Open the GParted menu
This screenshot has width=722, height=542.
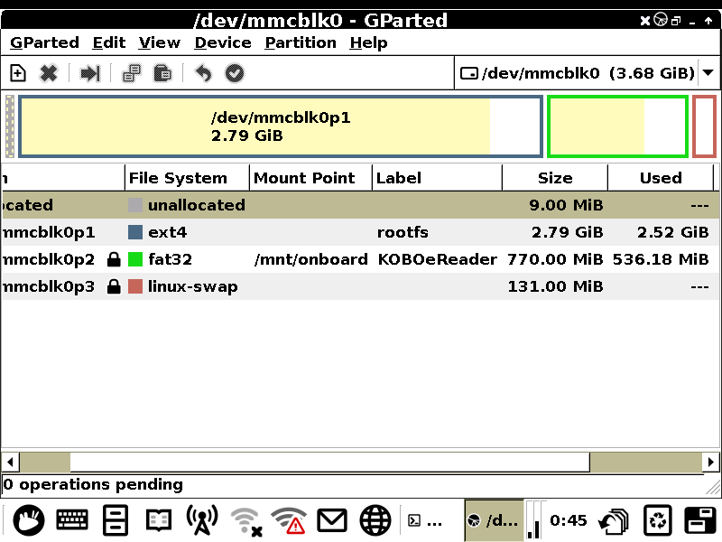[x=44, y=42]
